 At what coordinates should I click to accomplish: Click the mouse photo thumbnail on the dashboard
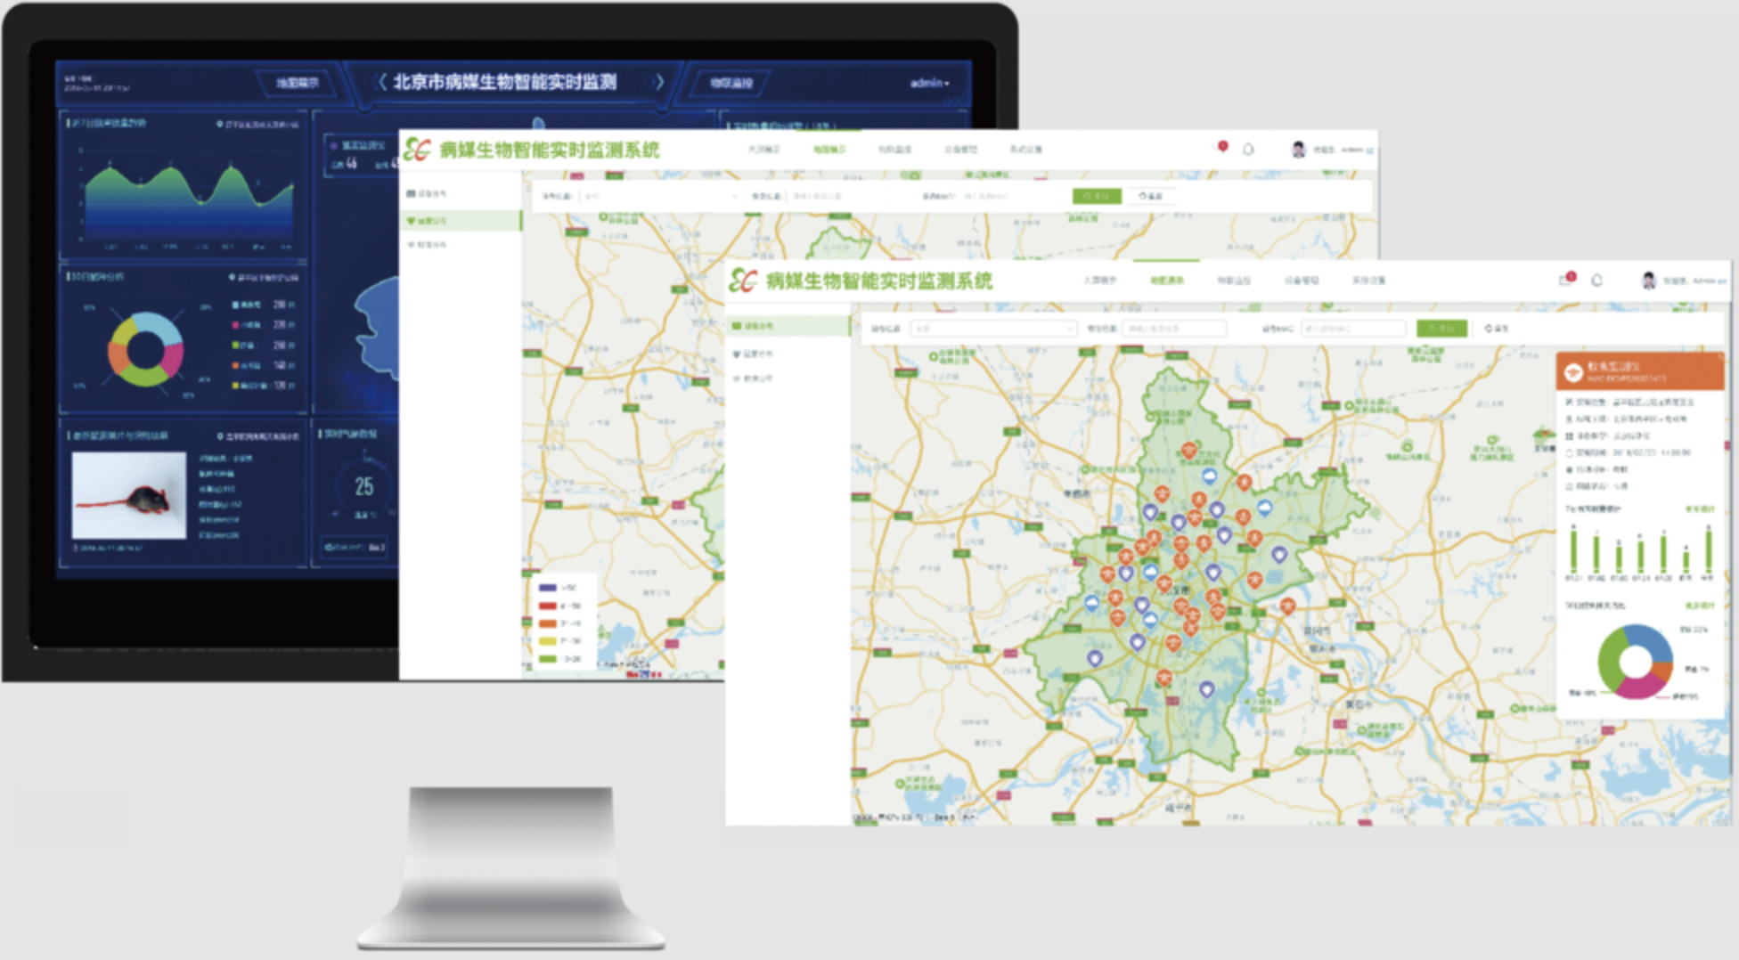click(129, 495)
